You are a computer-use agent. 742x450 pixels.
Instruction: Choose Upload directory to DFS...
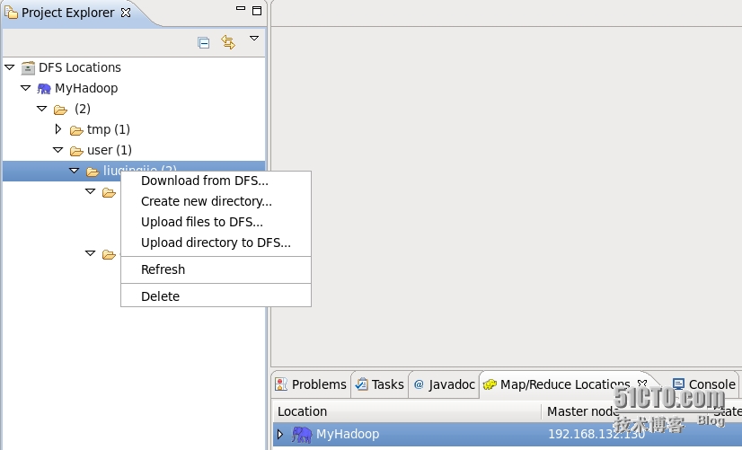pos(216,243)
